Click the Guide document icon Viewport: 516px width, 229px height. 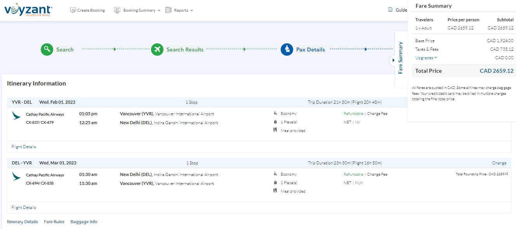[390, 10]
